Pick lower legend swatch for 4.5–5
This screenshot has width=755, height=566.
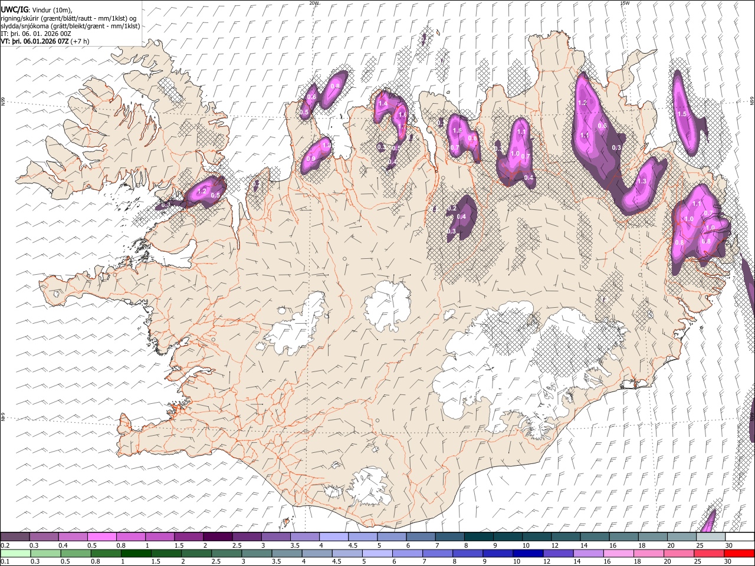tap(347, 553)
